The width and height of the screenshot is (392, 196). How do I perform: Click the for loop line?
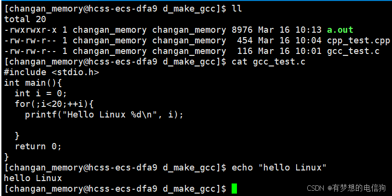(x=54, y=104)
